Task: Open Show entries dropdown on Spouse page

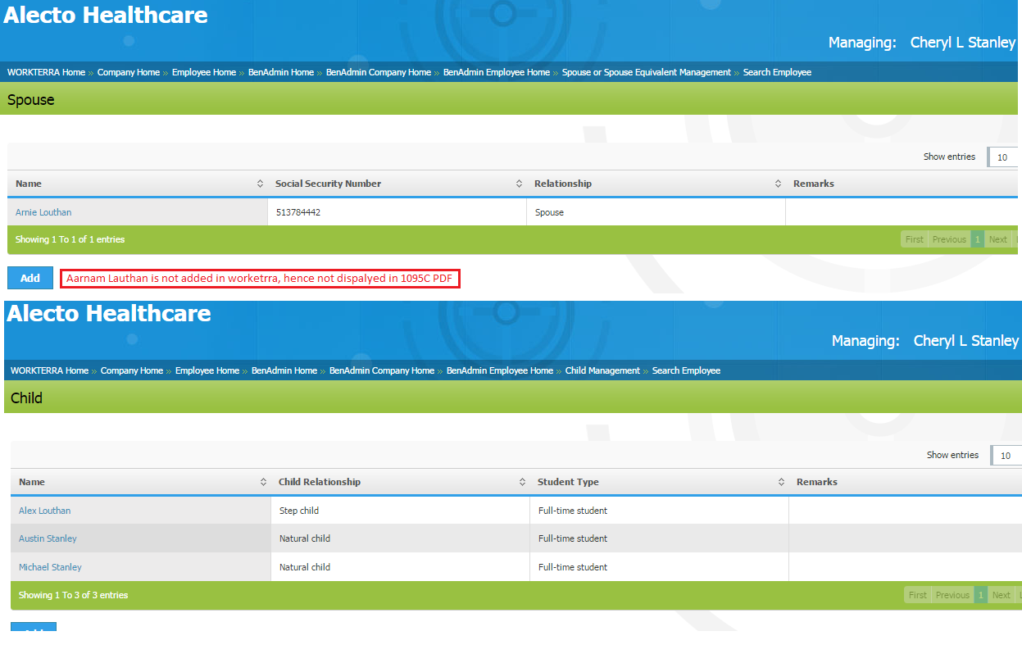Action: [x=1004, y=157]
